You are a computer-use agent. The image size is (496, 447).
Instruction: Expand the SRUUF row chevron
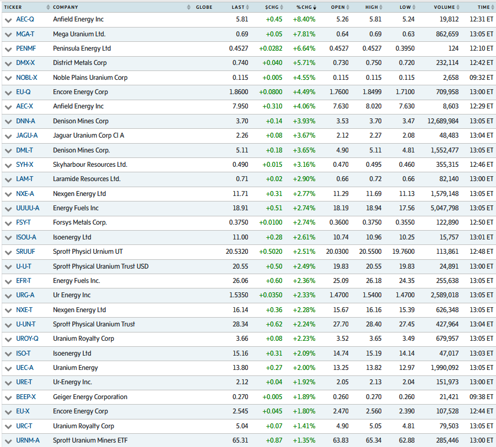click(8, 253)
